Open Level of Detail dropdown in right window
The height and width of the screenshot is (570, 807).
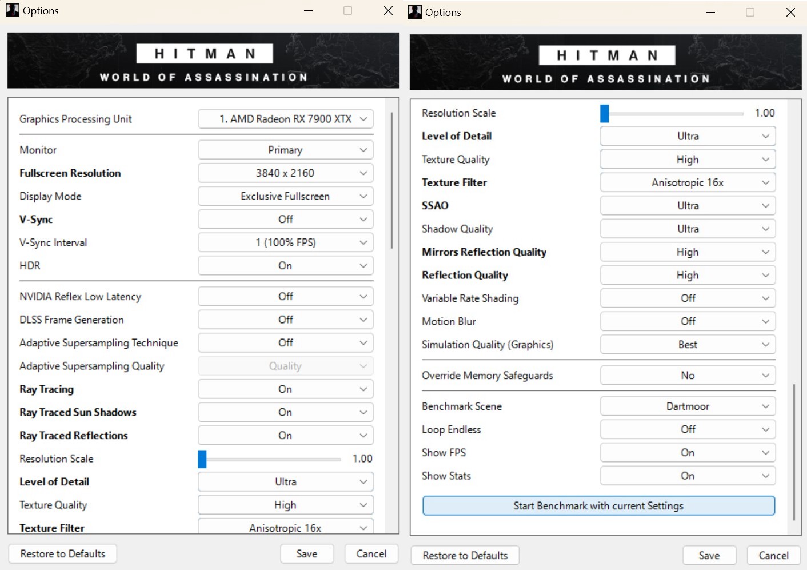pos(688,136)
